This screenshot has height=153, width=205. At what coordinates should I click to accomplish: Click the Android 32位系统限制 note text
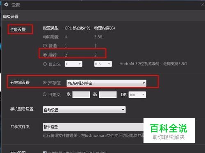153,64
